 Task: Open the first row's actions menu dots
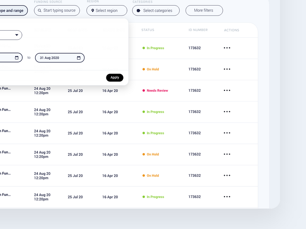pyautogui.click(x=227, y=48)
